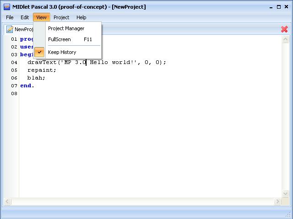Click the NewProject tab document icon
293x219 pixels.
tap(10, 29)
